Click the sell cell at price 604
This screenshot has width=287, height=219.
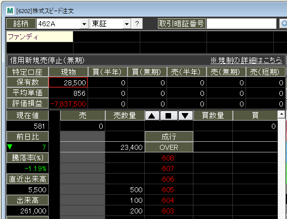tap(83, 200)
